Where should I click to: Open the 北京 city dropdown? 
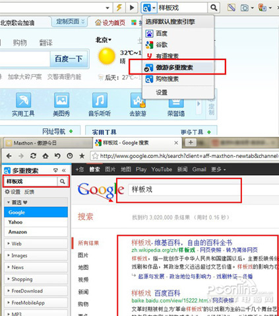coord(104,40)
